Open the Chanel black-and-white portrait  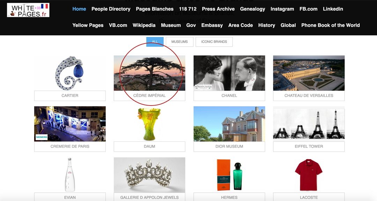[x=229, y=73]
